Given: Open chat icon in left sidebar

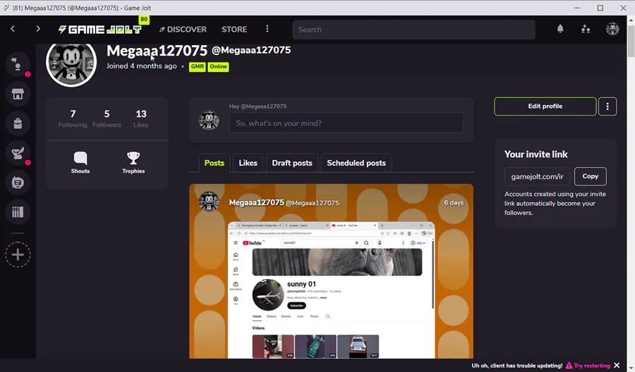Looking at the screenshot, I should tap(18, 65).
